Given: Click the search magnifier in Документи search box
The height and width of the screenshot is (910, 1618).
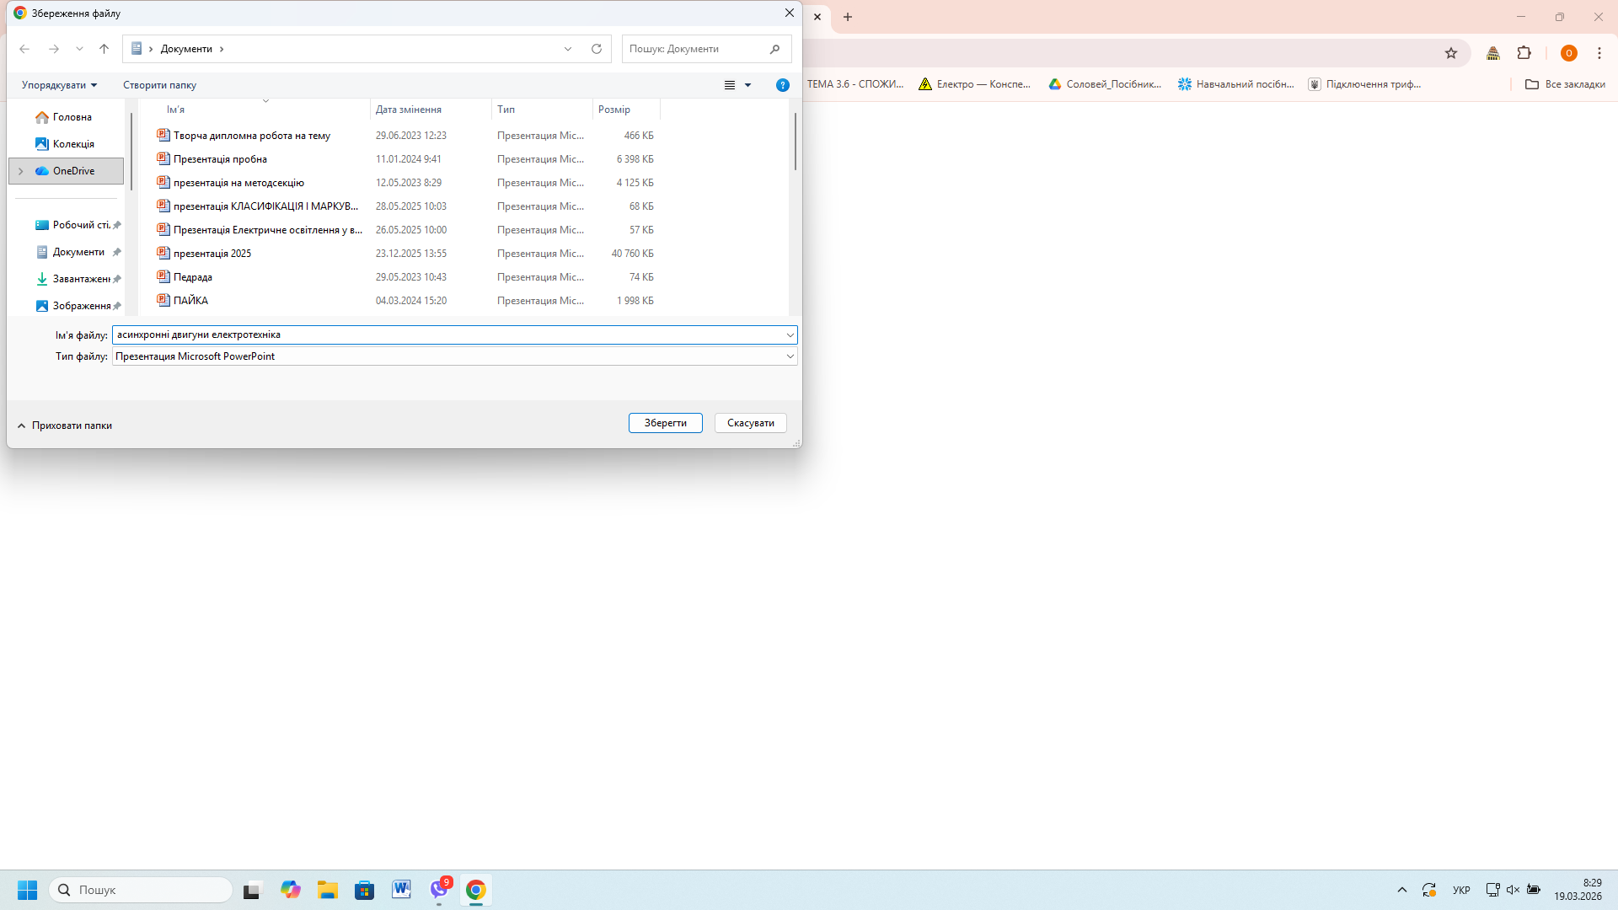Looking at the screenshot, I should [774, 49].
